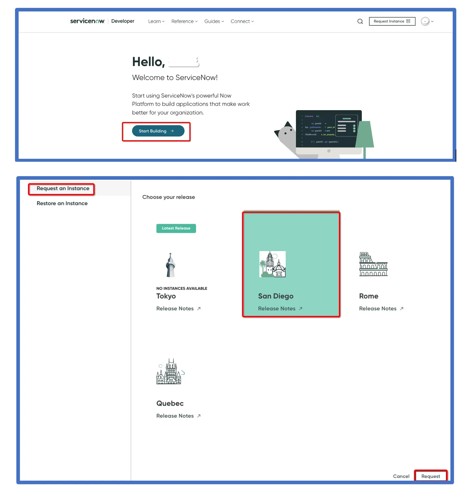Click the Start Building button
The width and height of the screenshot is (470, 497).
[158, 131]
